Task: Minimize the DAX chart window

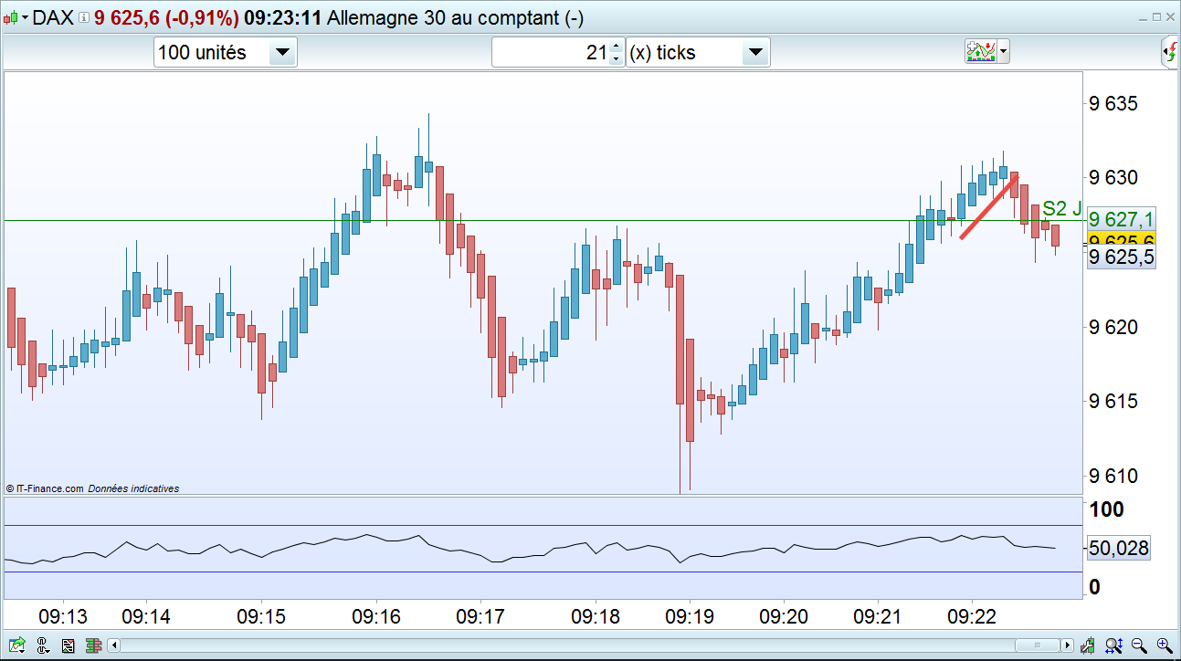Action: (x=1141, y=17)
